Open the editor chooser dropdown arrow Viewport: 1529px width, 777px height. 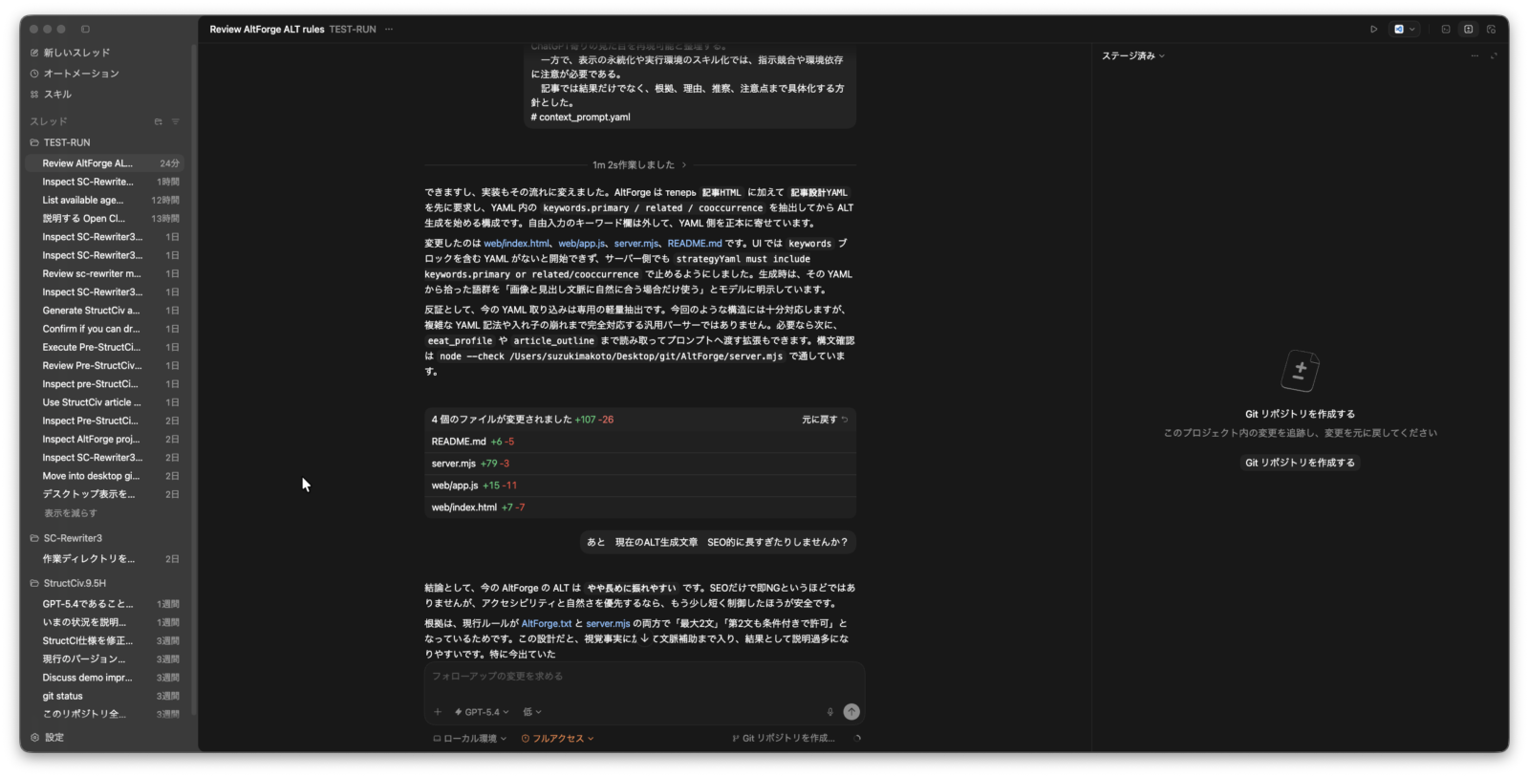1411,30
